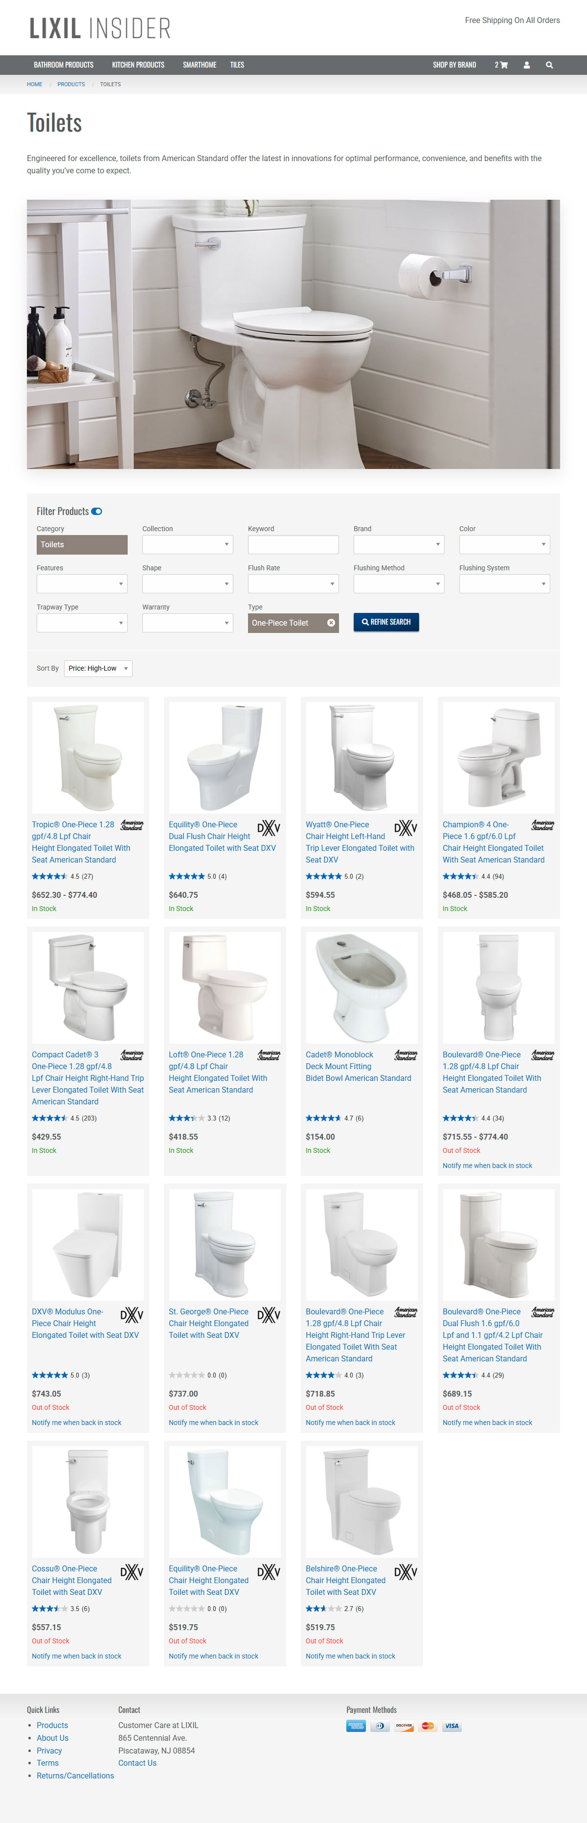Click the Mastercard payment icon
Image resolution: width=587 pixels, height=1823 pixels.
pyautogui.click(x=427, y=1726)
